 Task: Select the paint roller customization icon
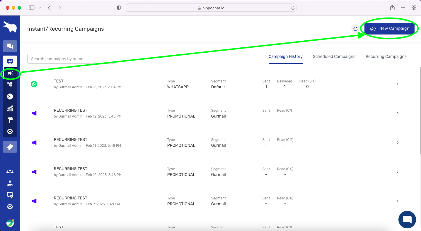point(10,120)
